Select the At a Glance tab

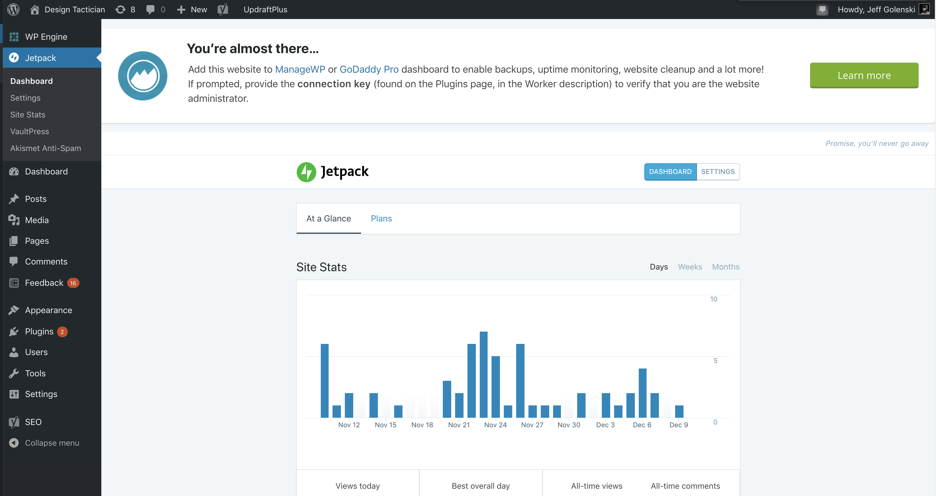[x=329, y=218]
